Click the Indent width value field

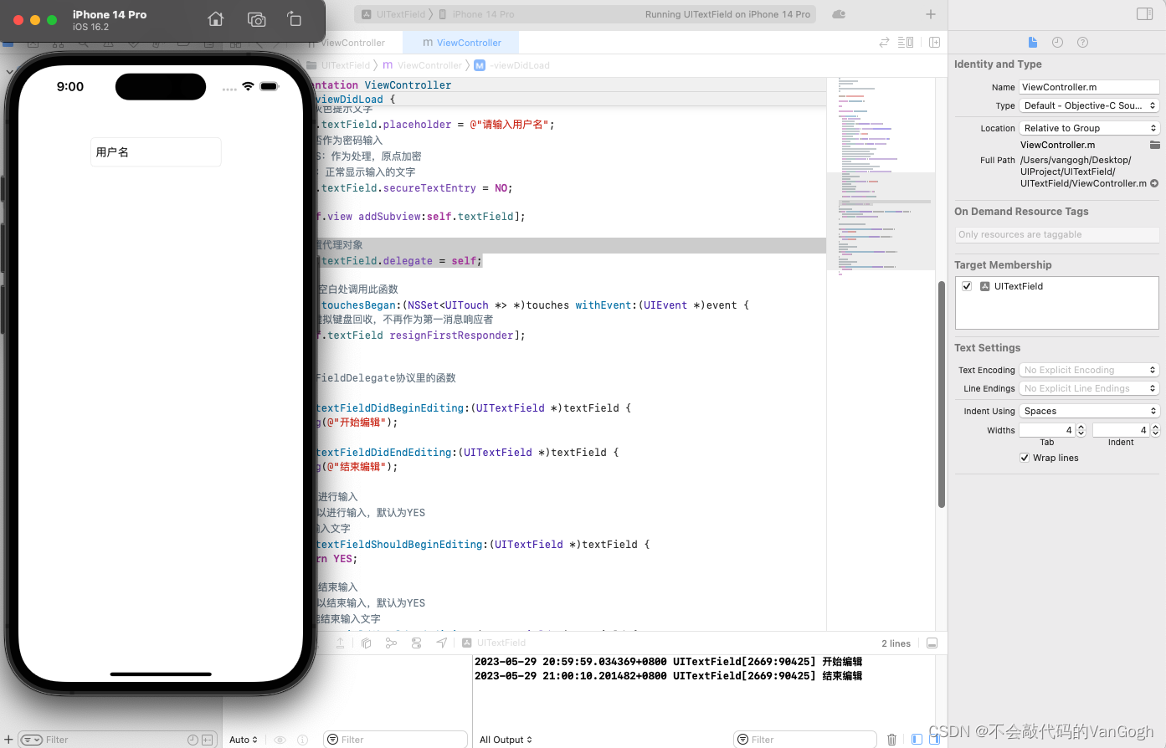click(x=1121, y=430)
